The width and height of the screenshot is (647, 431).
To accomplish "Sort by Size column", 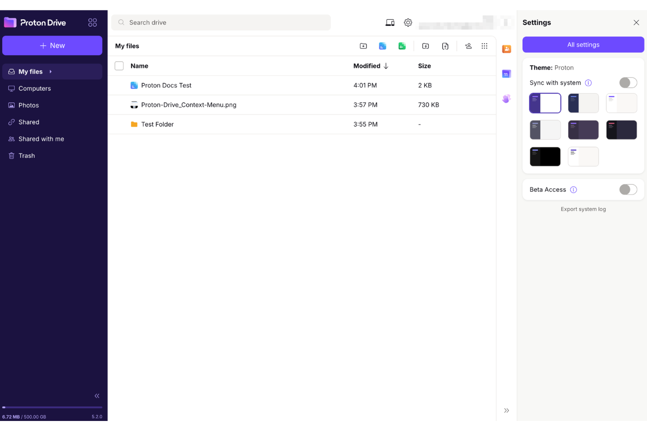I will 424,66.
